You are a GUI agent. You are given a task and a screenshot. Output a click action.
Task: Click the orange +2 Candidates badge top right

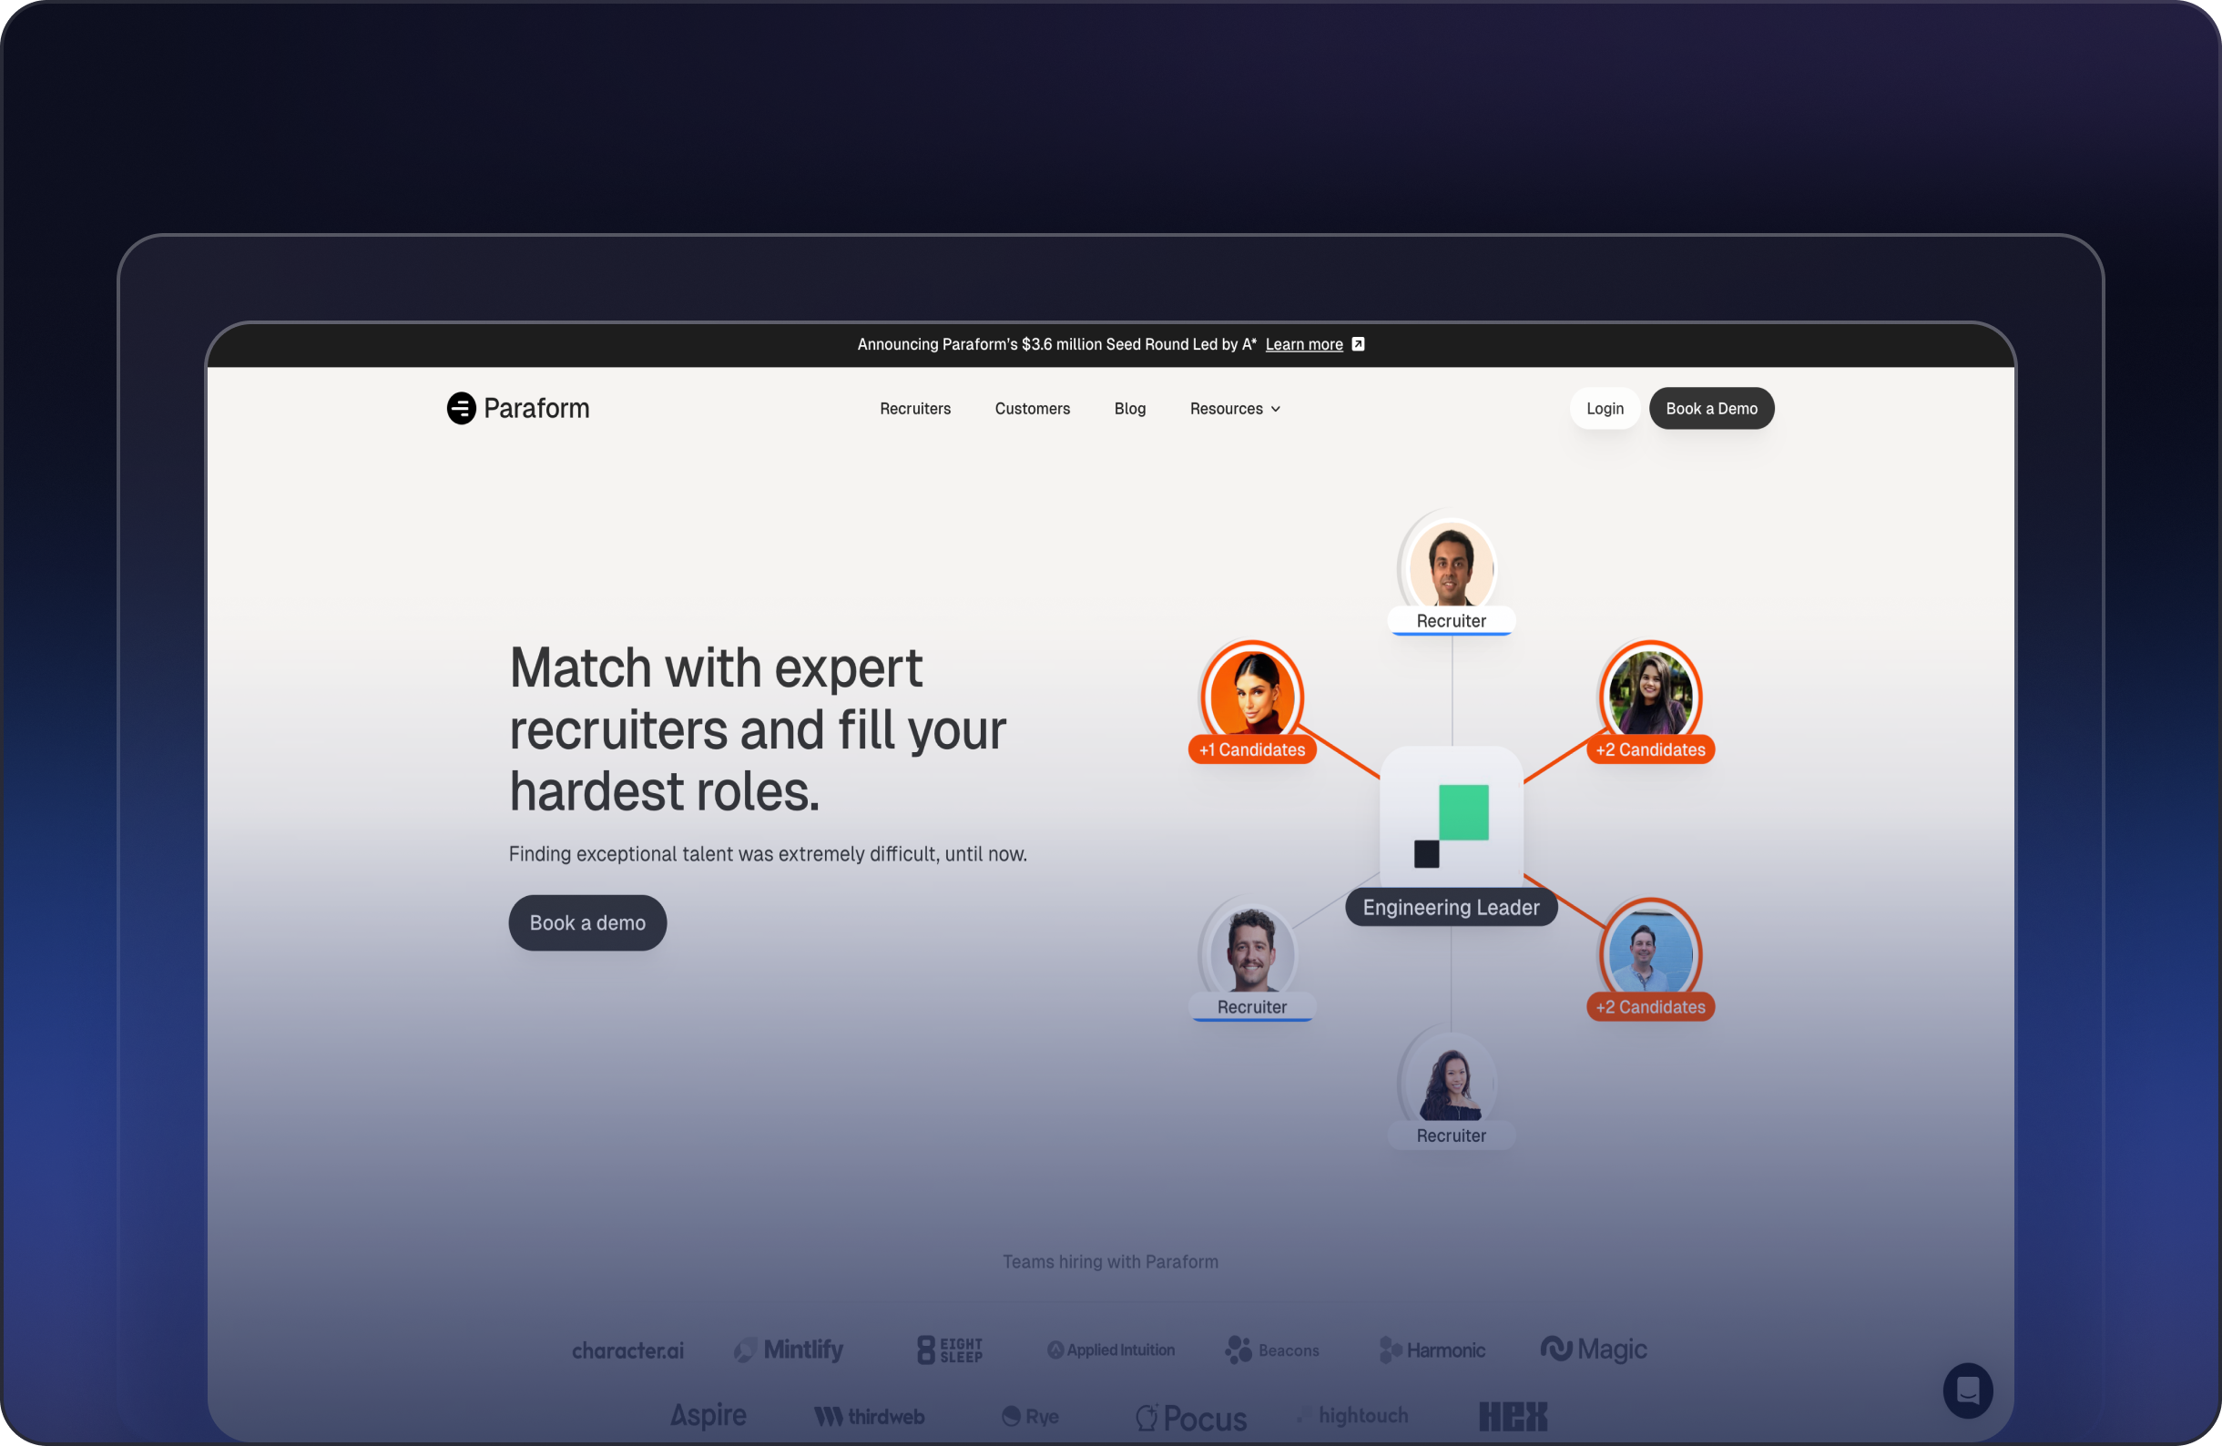pos(1650,749)
